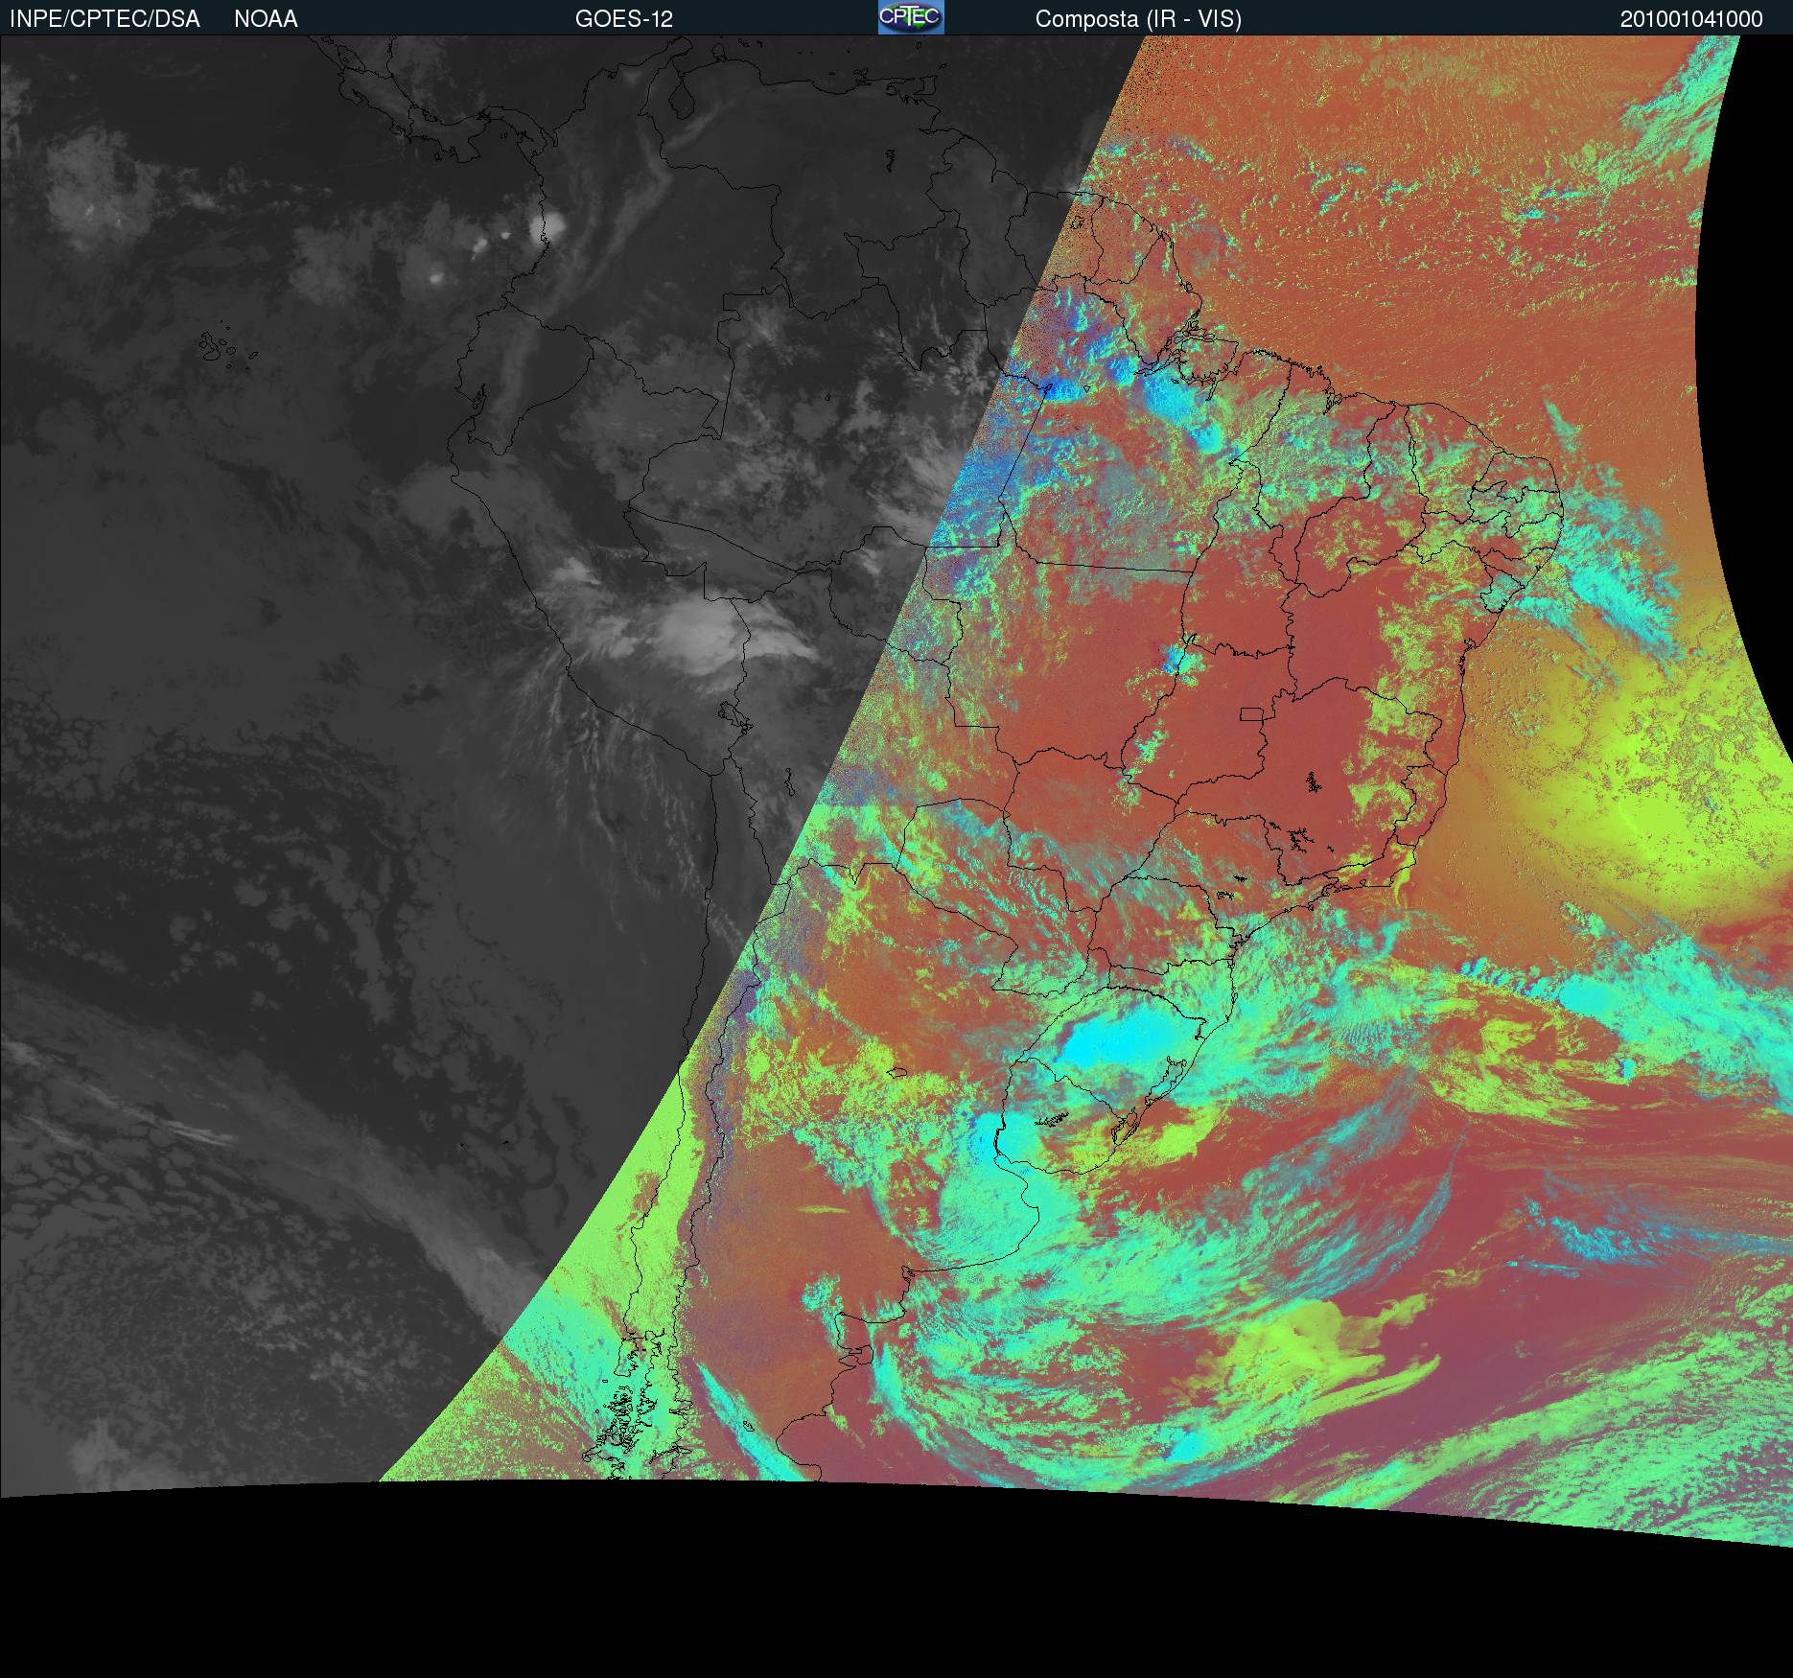Click the CPTEC logo in header
1793x1678 pixels.
click(x=911, y=17)
